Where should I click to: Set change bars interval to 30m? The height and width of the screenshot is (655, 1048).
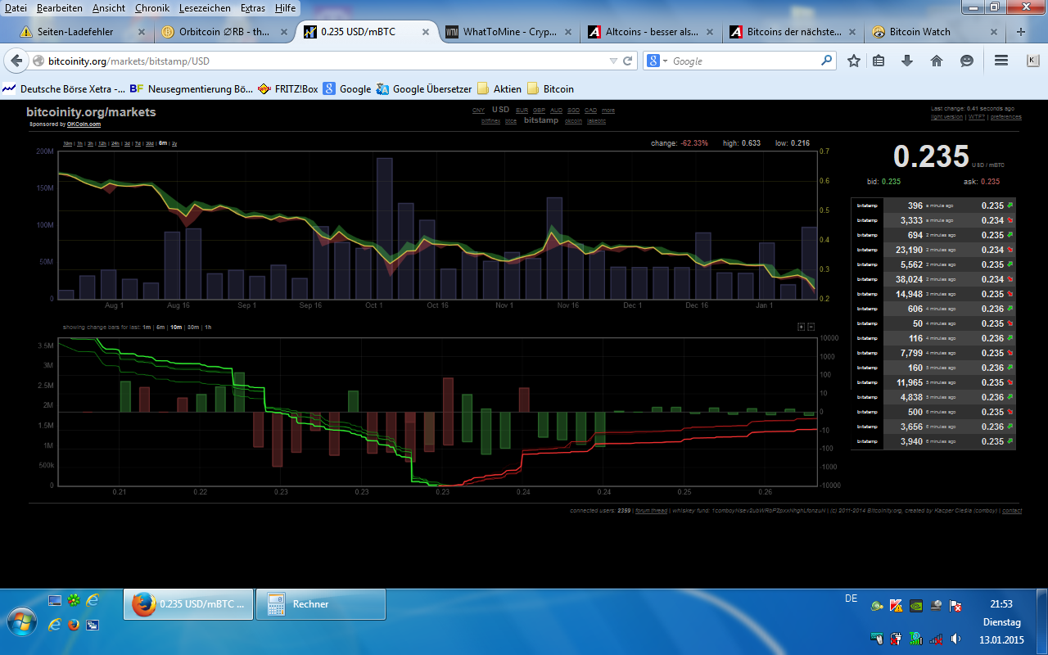coord(193,327)
